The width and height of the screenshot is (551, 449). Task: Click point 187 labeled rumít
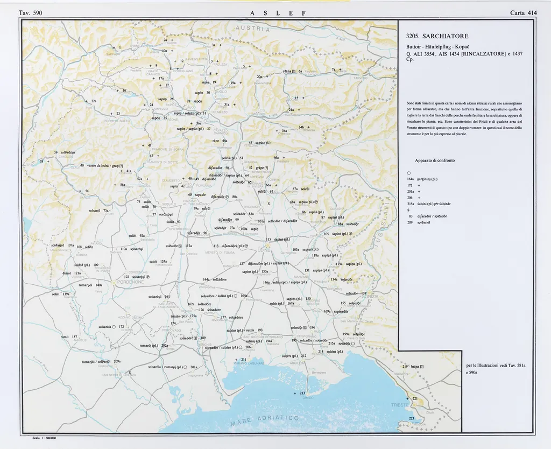[69, 336]
